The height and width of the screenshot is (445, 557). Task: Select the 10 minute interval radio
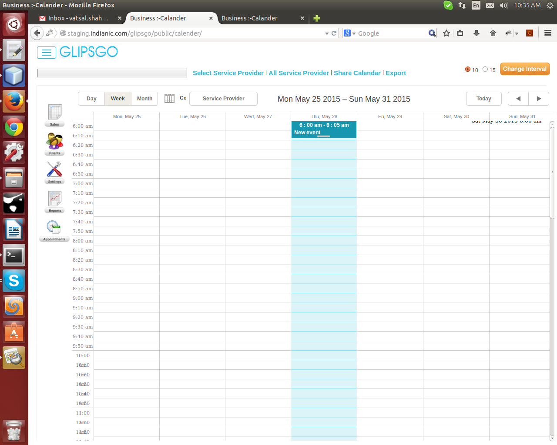pos(468,70)
